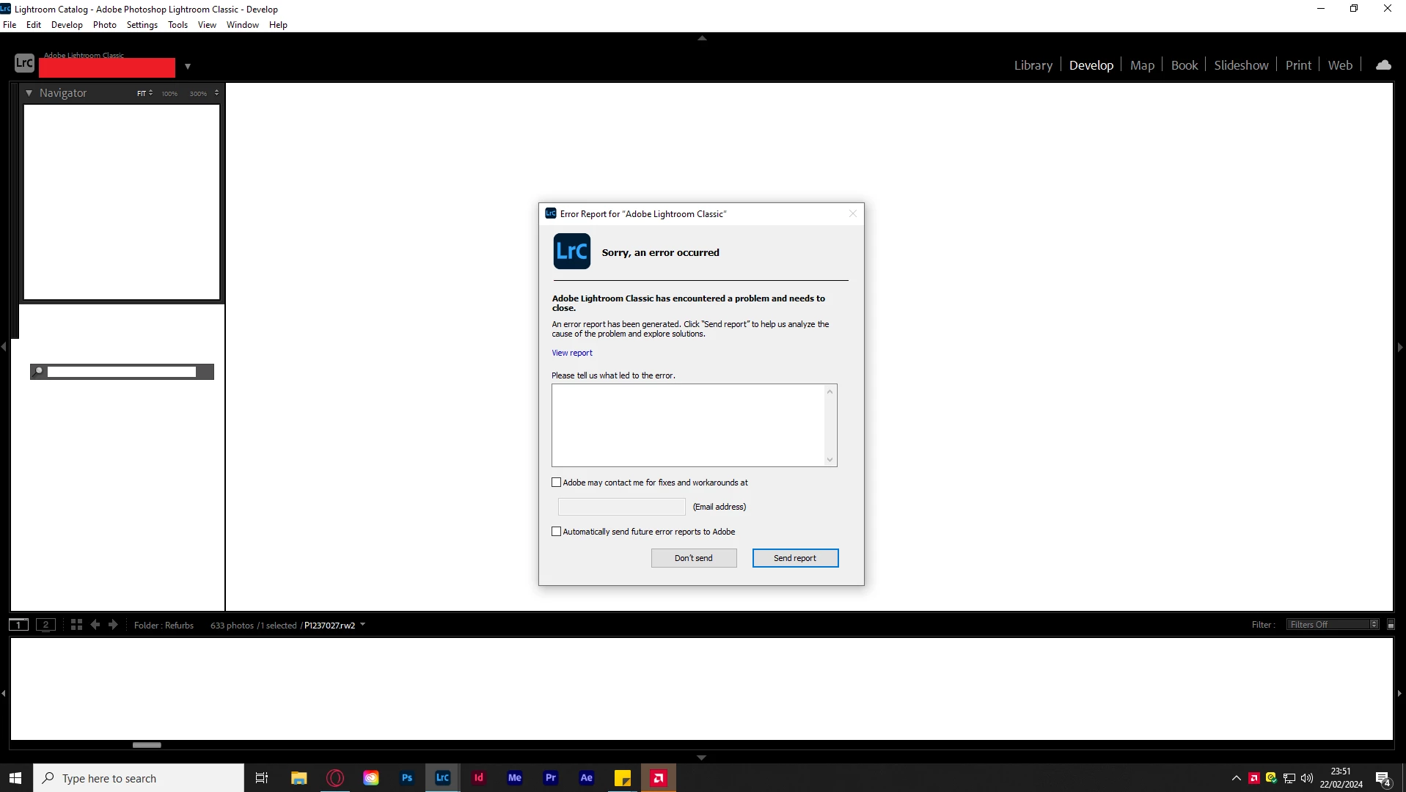The width and height of the screenshot is (1406, 792).
Task: Go forward to next source arrow
Action: tap(113, 625)
